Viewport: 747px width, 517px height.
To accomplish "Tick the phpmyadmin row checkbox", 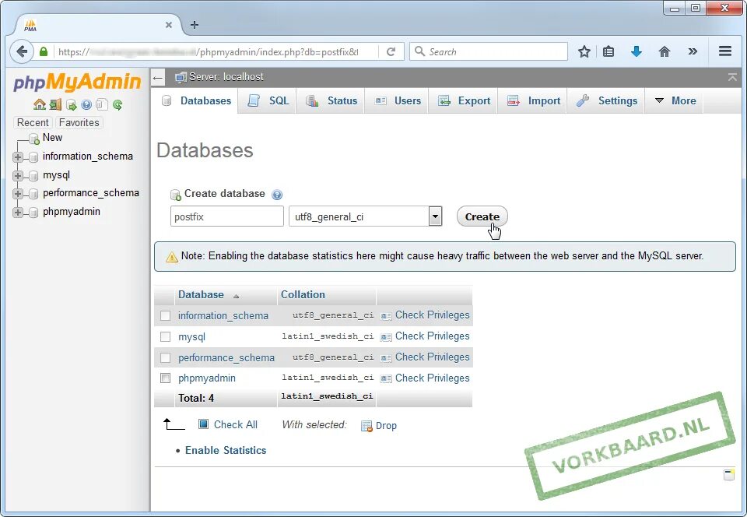I will [x=165, y=378].
